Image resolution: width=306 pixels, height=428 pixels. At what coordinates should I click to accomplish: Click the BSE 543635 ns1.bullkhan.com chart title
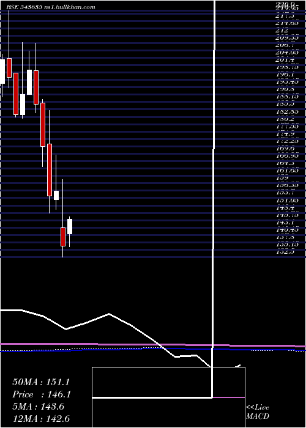tap(51, 7)
